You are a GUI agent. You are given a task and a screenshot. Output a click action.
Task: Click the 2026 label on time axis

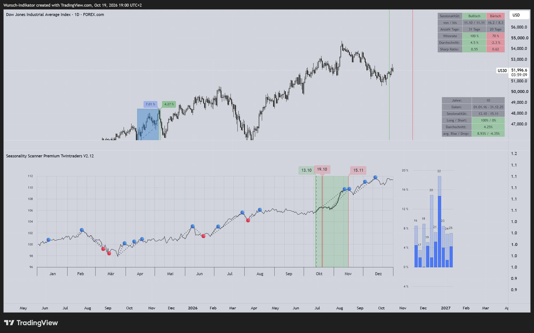coord(193,308)
